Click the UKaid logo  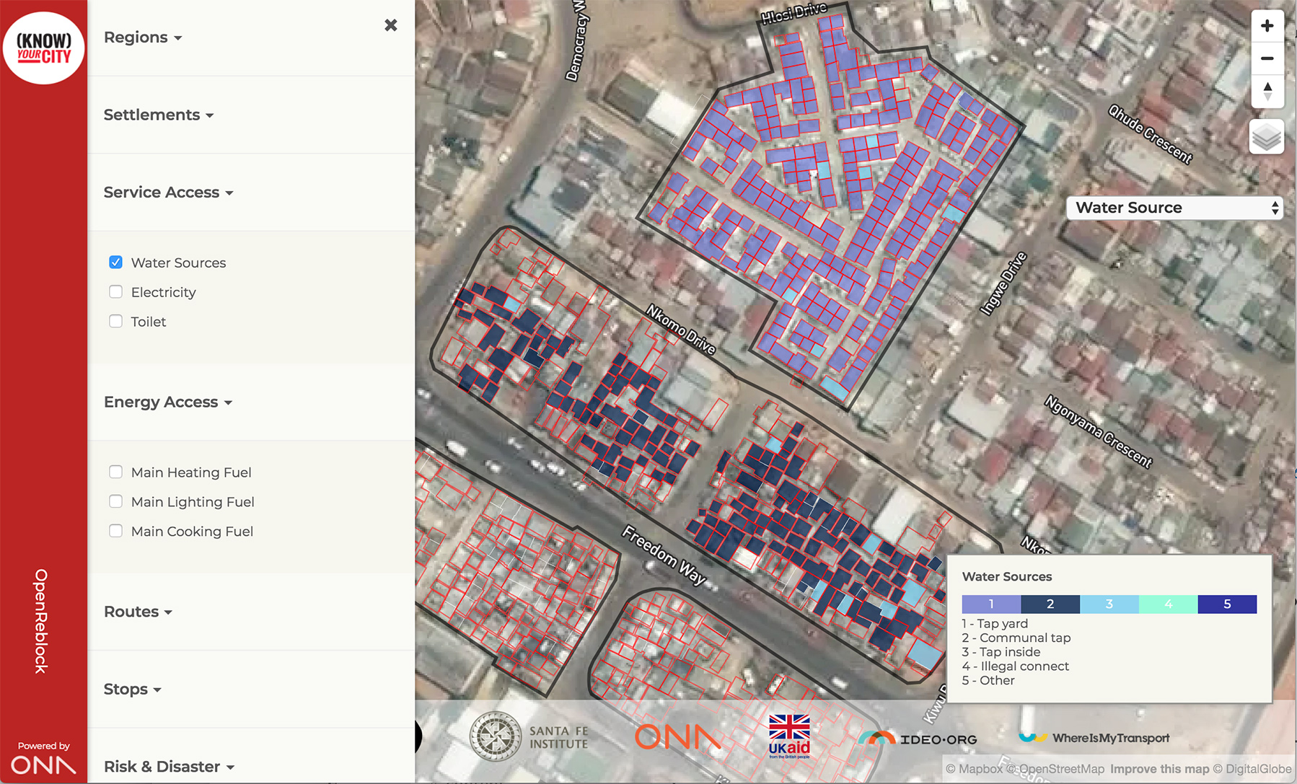coord(789,736)
